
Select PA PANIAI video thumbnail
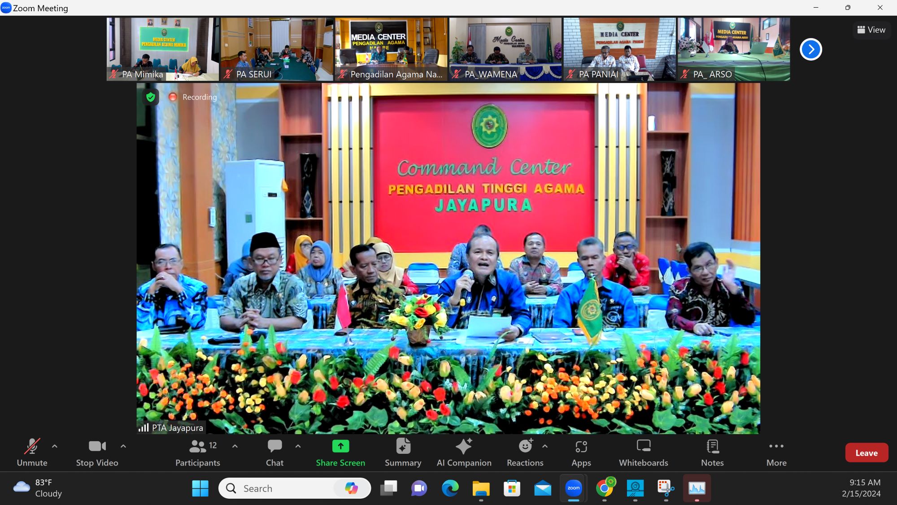[x=619, y=49]
